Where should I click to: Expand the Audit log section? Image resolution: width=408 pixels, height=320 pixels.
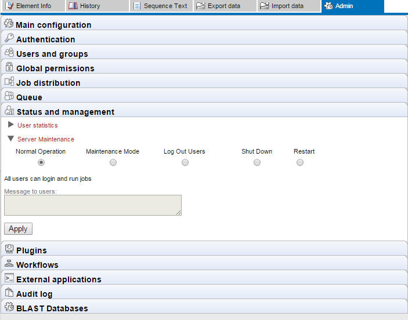204,292
